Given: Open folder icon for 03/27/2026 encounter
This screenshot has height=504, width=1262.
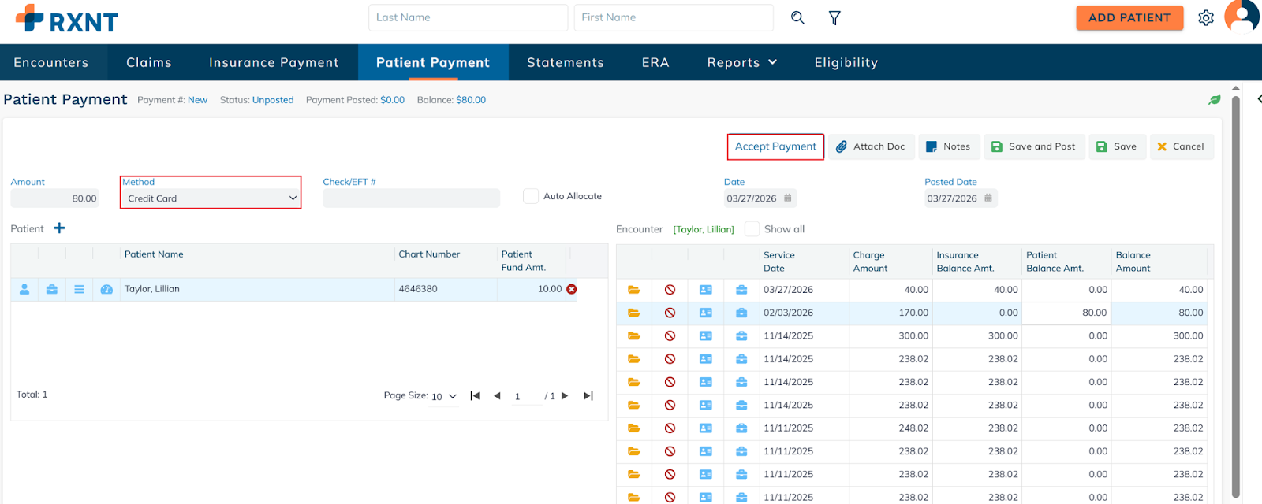Looking at the screenshot, I should click(633, 290).
